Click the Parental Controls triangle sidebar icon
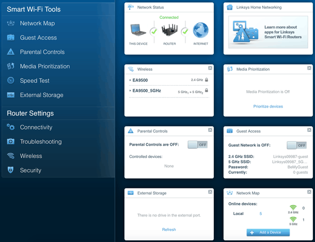This screenshot has width=315, height=242. (x=11, y=52)
